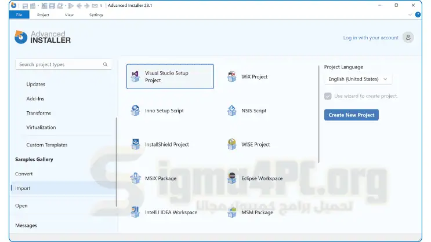Viewport: 431px width, 242px height.
Task: Click the Advanced Installer app icon in title bar
Action: [x=13, y=5]
